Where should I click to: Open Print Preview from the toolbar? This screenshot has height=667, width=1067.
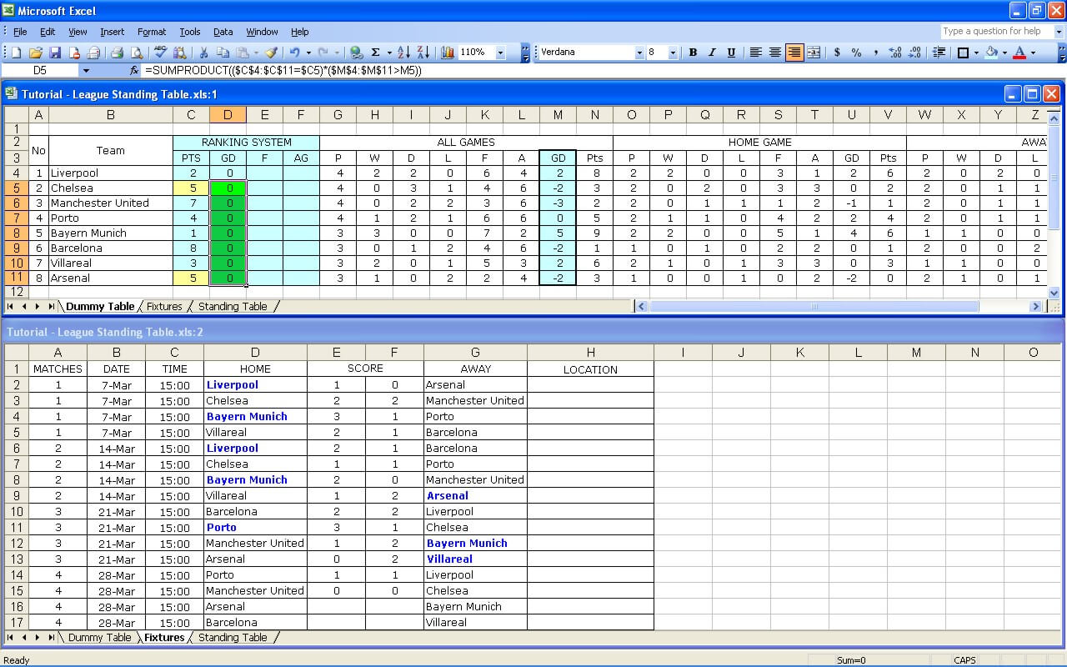pos(137,53)
